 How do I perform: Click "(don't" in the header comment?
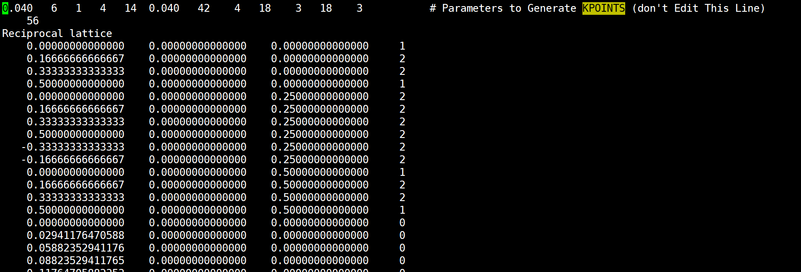(649, 8)
